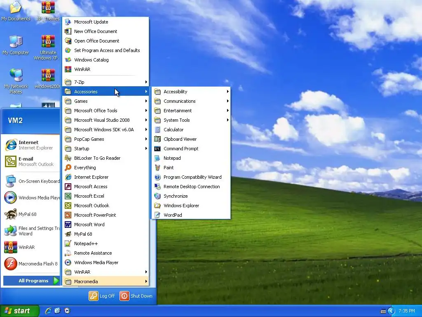Open Windows Catalog entry

tap(105, 60)
